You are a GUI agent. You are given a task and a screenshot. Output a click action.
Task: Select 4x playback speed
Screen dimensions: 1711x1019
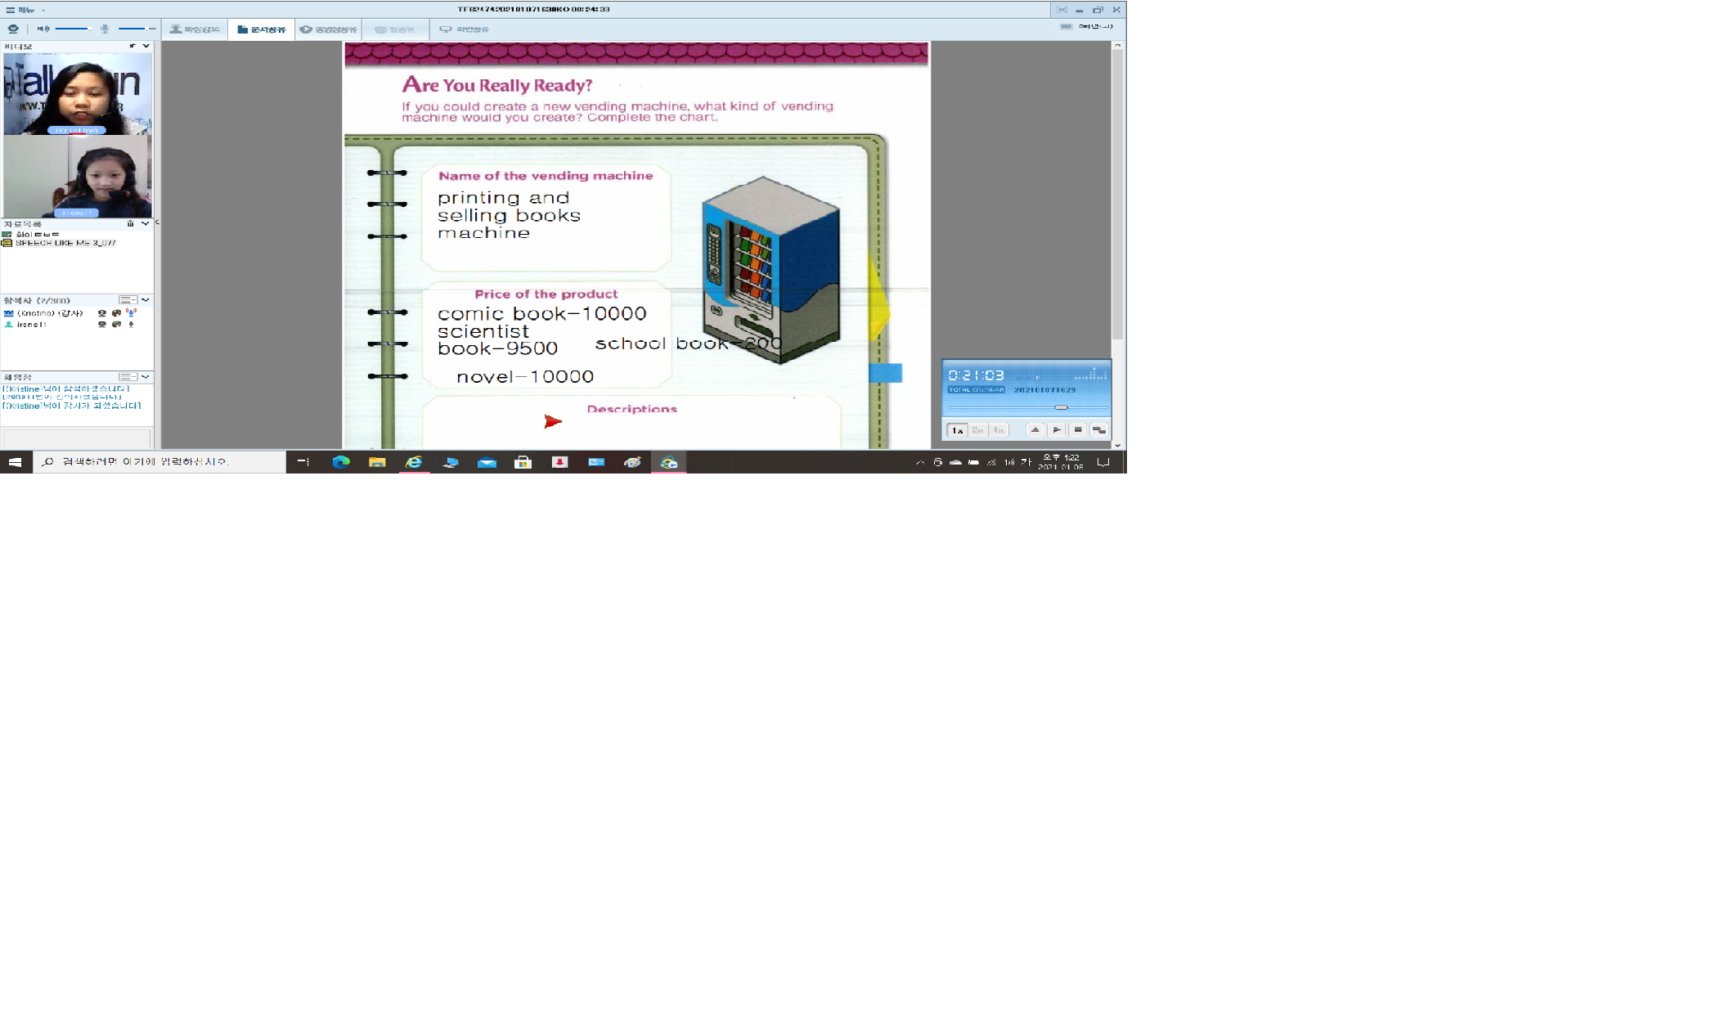pyautogui.click(x=999, y=429)
